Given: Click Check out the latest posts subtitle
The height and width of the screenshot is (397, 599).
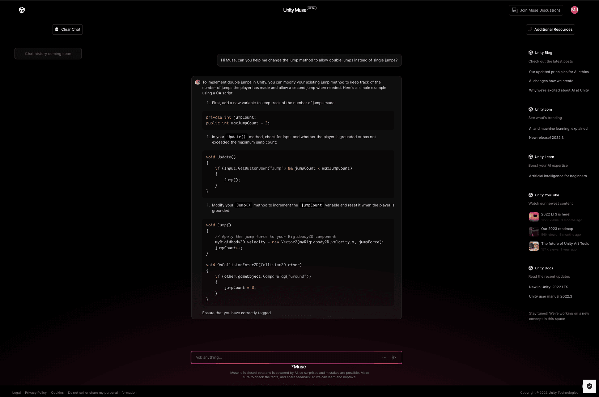Looking at the screenshot, I should click(x=551, y=61).
